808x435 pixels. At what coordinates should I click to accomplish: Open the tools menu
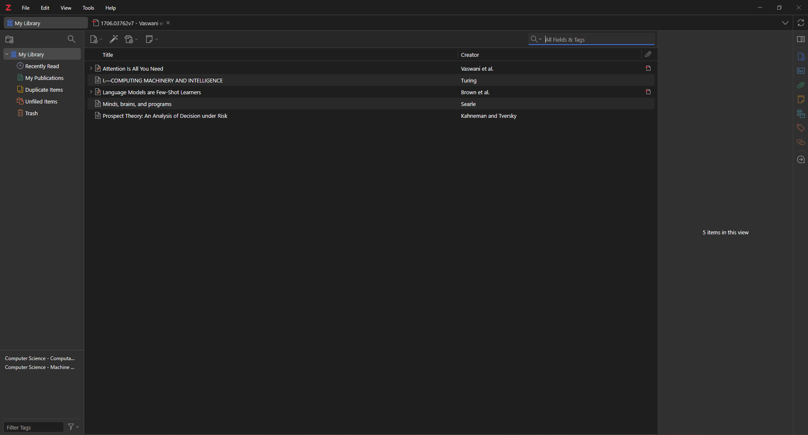pos(88,8)
